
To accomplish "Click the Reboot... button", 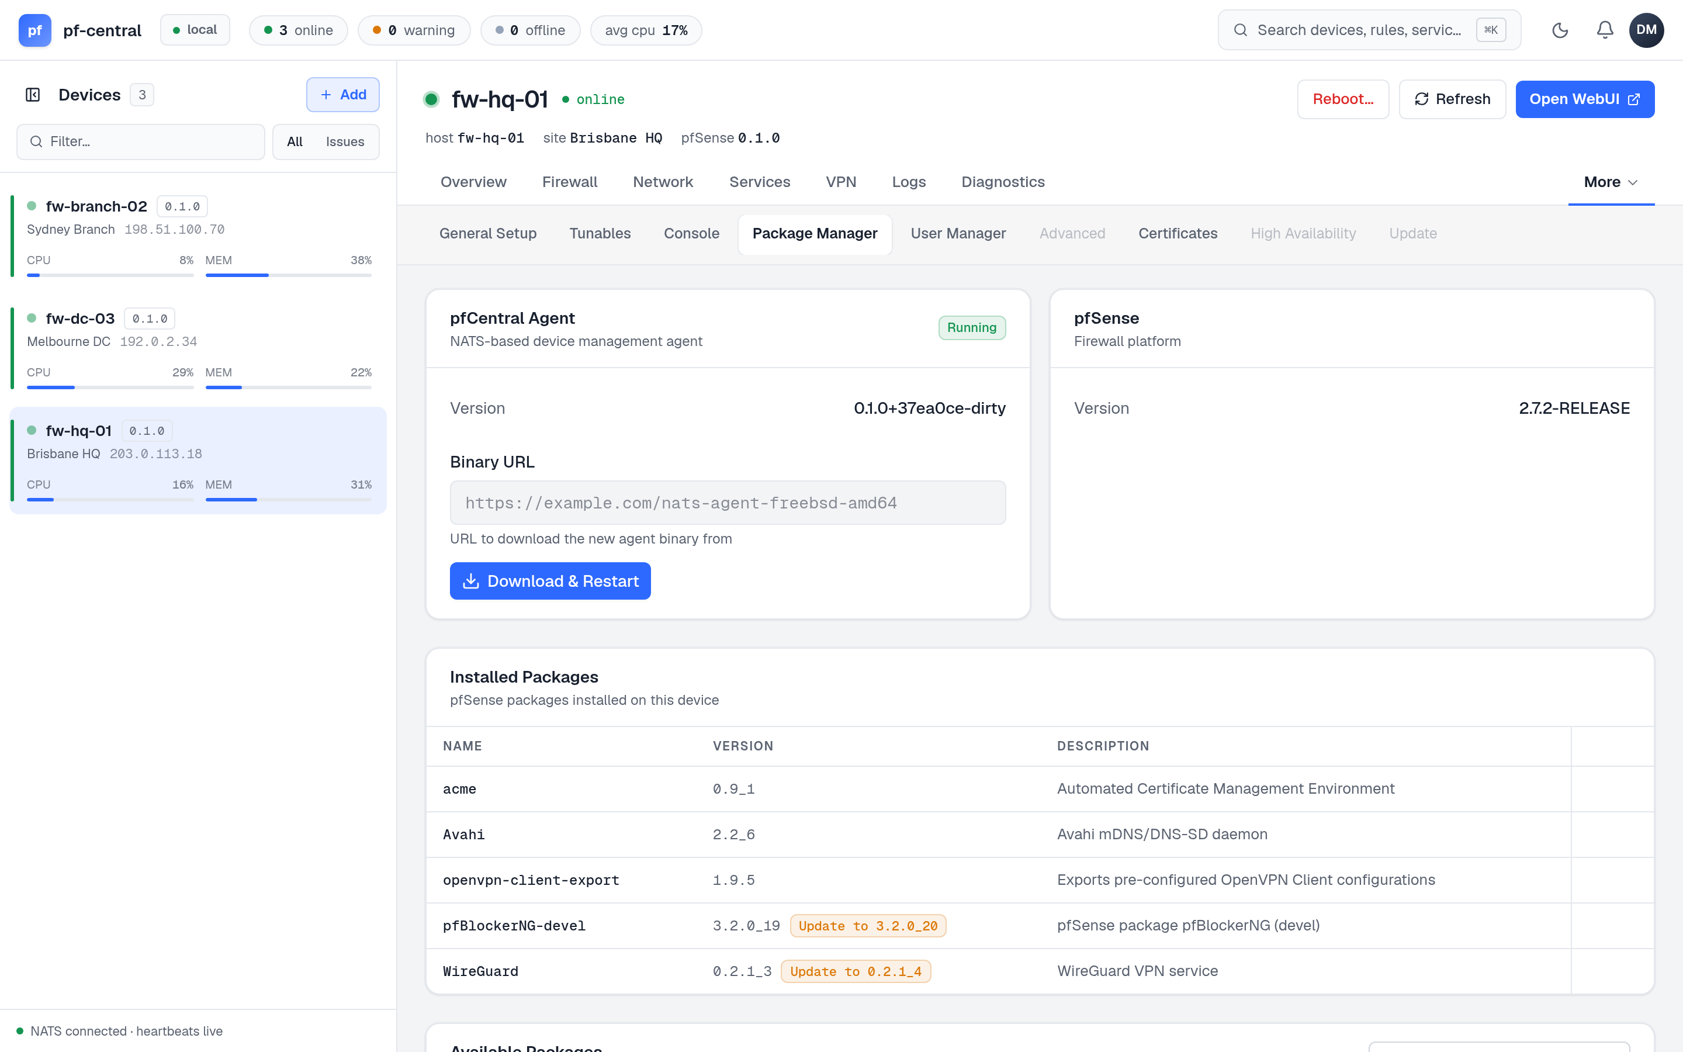I will [1343, 99].
